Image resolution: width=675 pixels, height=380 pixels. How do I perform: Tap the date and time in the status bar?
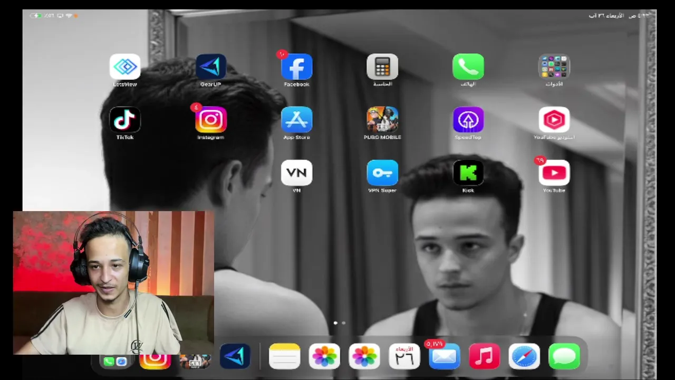[x=619, y=16]
